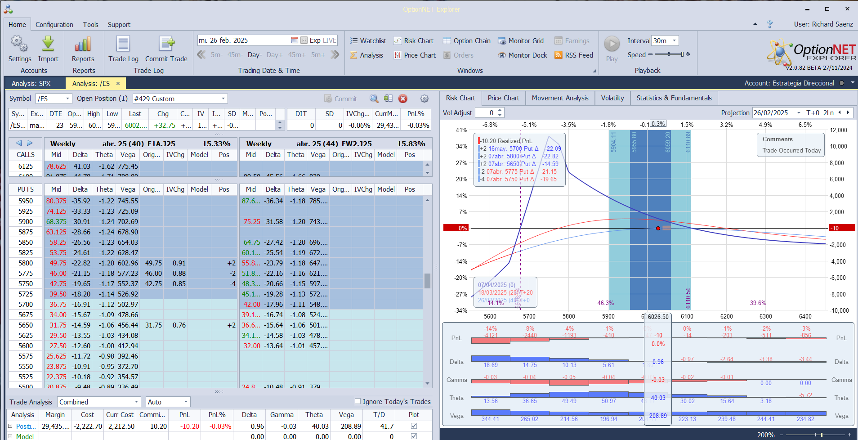Open the analysis panel gear settings
858x440 pixels.
tap(424, 99)
